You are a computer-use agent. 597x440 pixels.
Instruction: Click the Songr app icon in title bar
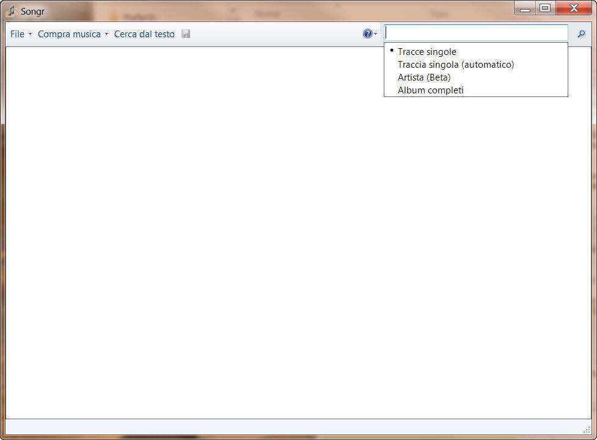[12, 12]
